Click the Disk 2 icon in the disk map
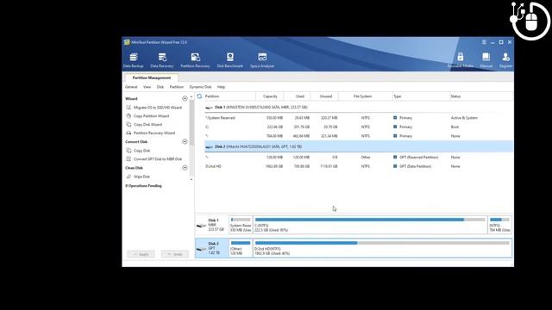Image resolution: width=552 pixels, height=310 pixels. tap(201, 249)
